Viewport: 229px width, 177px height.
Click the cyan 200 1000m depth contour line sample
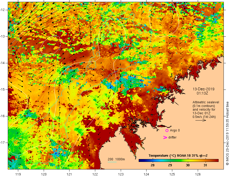tap(112, 162)
